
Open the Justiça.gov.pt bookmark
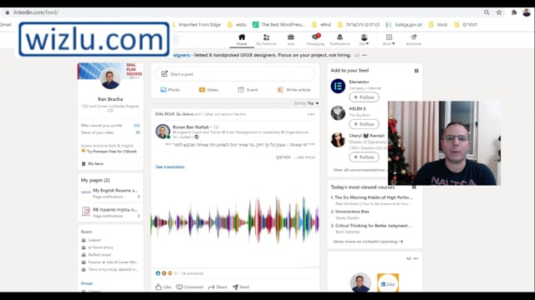[404, 24]
